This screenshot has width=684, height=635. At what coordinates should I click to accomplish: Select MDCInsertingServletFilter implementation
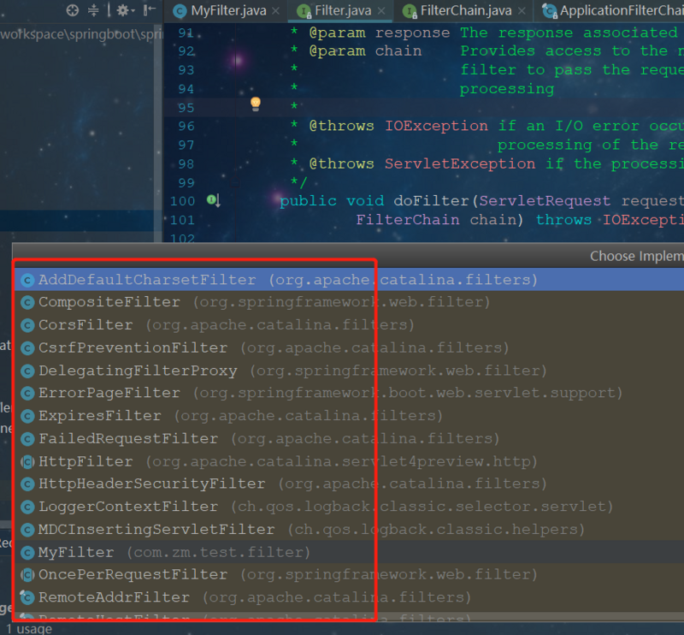point(349,530)
